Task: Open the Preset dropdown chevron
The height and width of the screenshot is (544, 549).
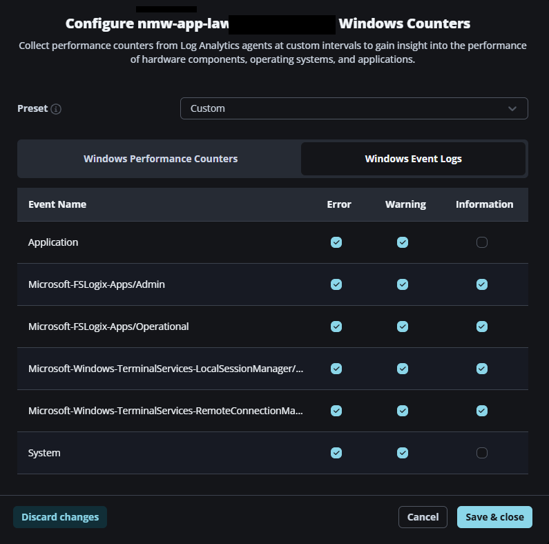Action: point(512,108)
